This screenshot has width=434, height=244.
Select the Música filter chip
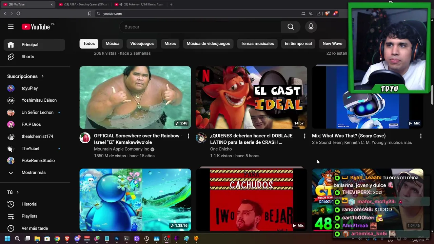pos(112,43)
